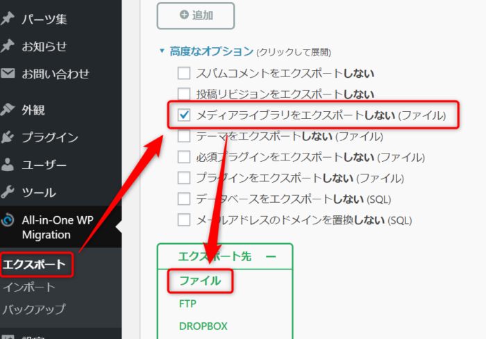486x339 pixels.
Task: Click the user icon for ユーザー
Action: [x=8, y=165]
